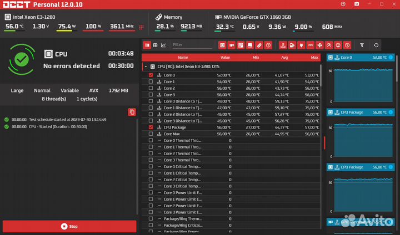This screenshot has width=400, height=235.
Task: Sort the table by Name column
Action: pos(183,57)
